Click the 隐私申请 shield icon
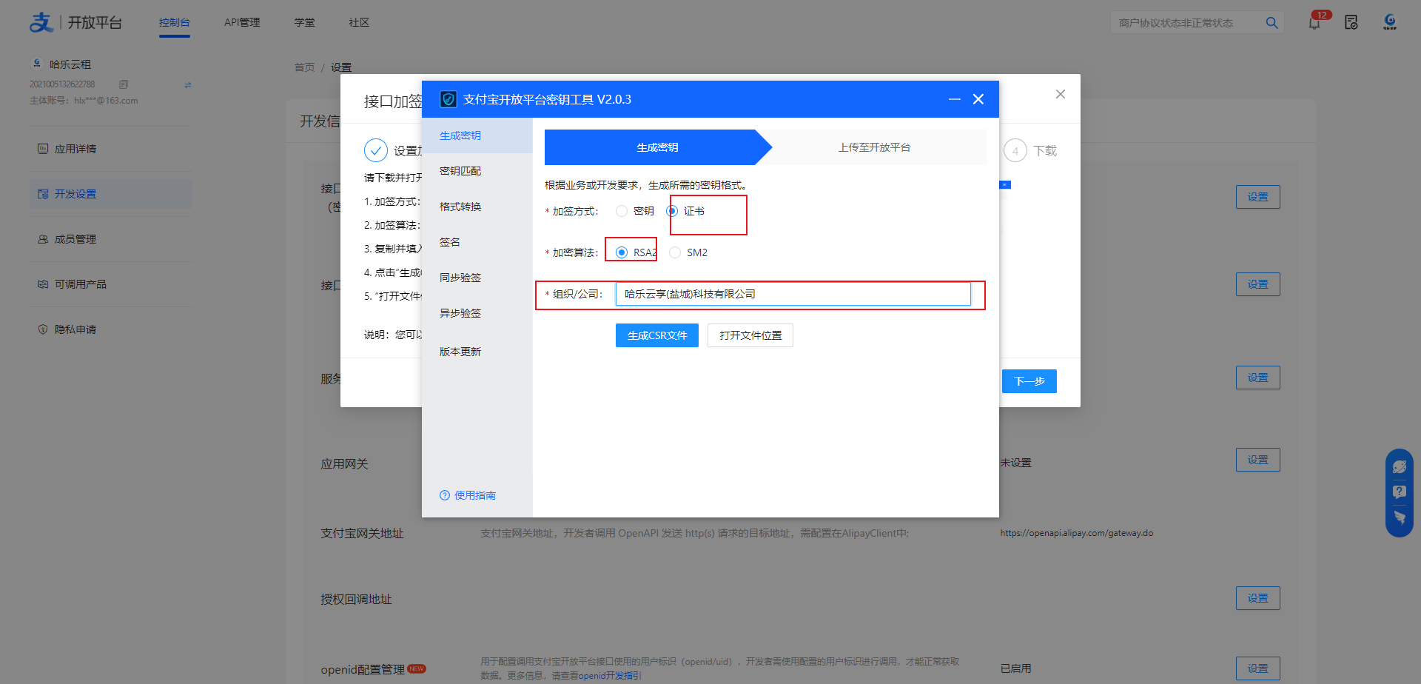This screenshot has height=684, width=1421. (43, 329)
